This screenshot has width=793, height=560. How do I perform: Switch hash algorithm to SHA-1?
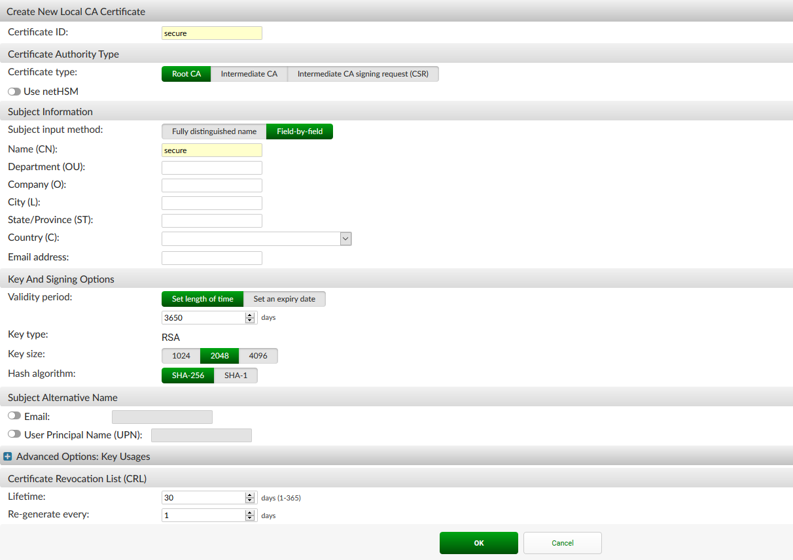(236, 375)
